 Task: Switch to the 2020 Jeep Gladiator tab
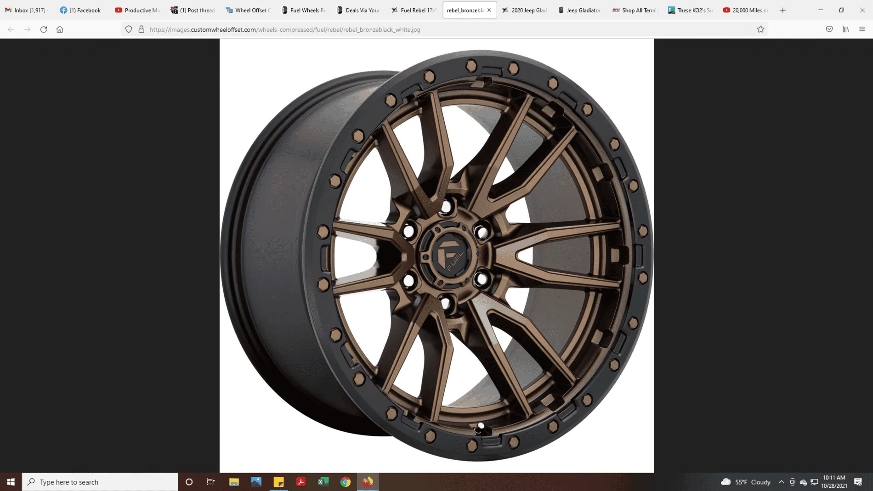tap(525, 10)
